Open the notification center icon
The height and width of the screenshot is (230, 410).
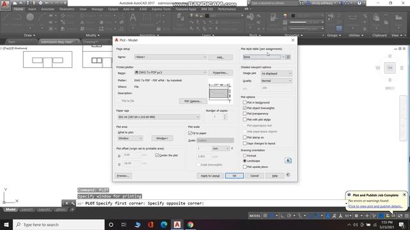click(402, 224)
